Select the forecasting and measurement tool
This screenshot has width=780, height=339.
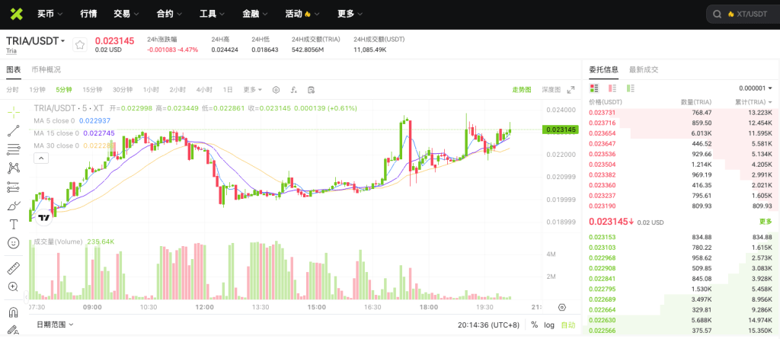[x=14, y=187]
